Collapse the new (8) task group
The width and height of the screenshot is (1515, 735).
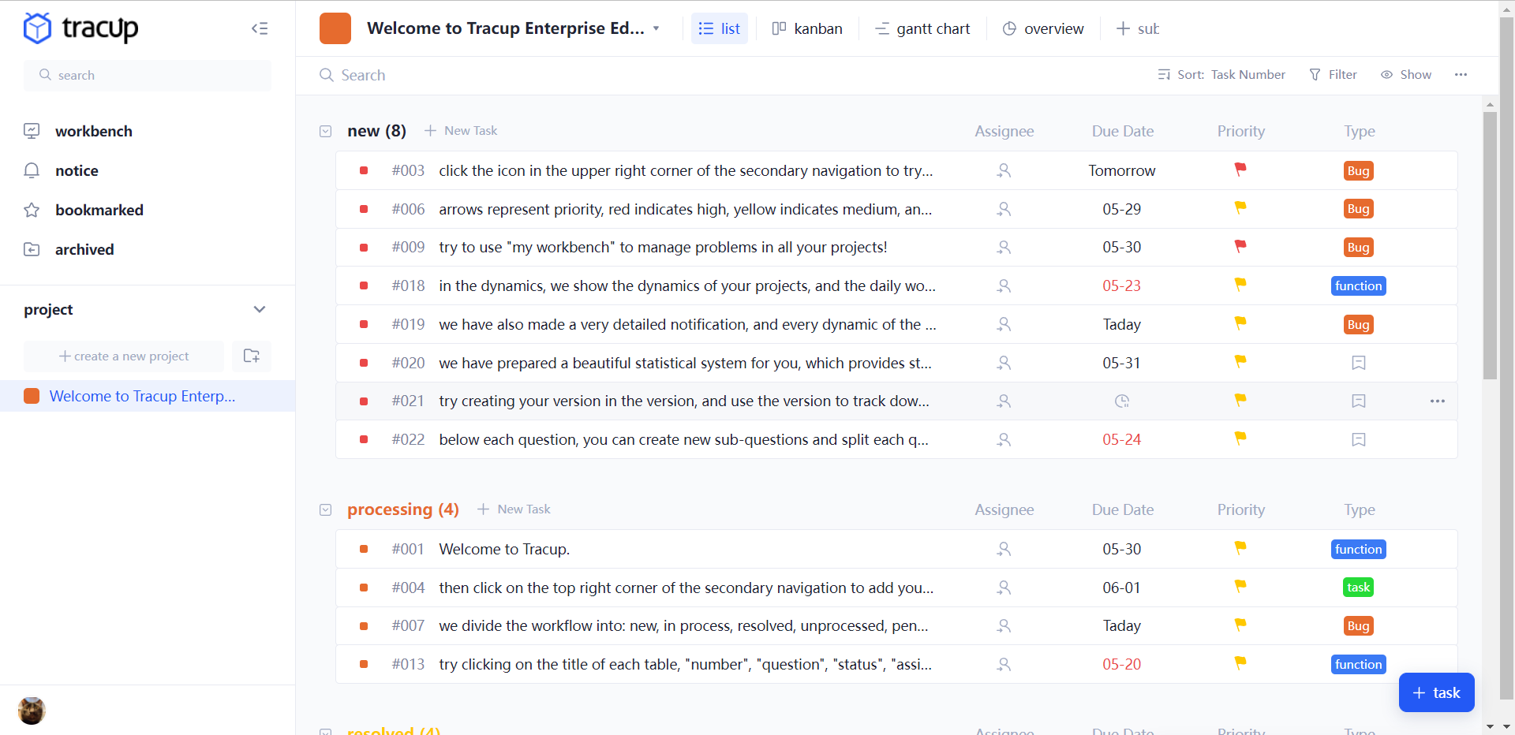click(325, 131)
